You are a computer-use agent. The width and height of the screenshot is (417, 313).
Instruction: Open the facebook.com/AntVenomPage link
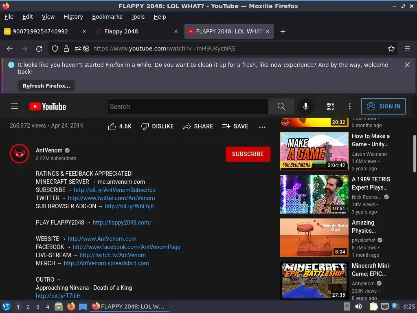[x=126, y=247]
